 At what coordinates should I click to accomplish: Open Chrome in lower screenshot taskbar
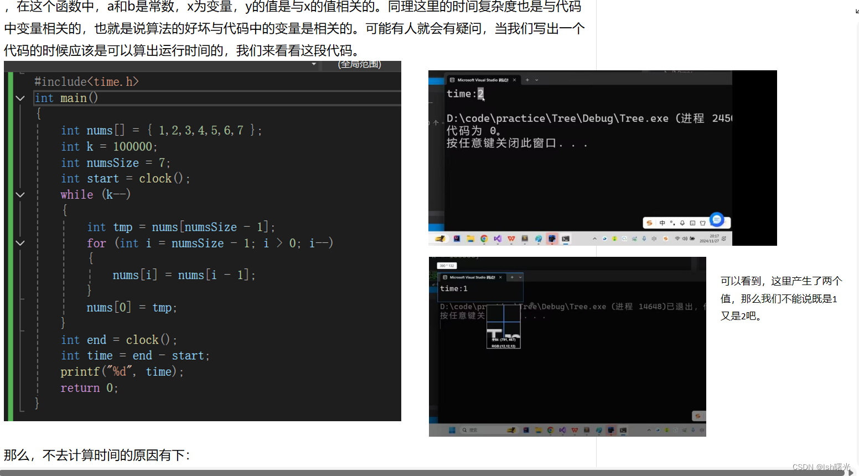coord(550,430)
